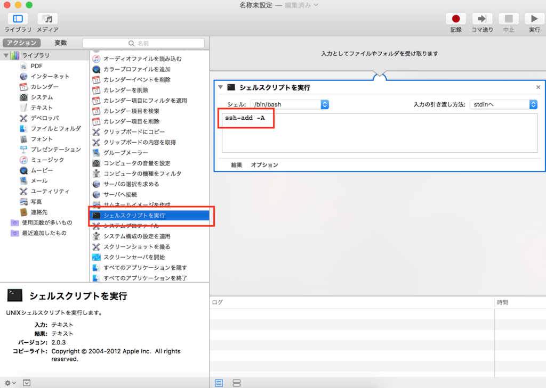Image resolution: width=546 pixels, height=388 pixels.
Task: Collapse the シェルスクリプトを実行 workflow action
Action: pos(220,87)
